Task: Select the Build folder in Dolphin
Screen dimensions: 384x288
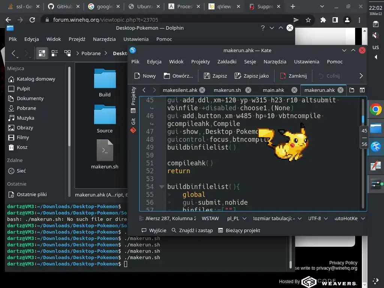Action: tap(105, 83)
